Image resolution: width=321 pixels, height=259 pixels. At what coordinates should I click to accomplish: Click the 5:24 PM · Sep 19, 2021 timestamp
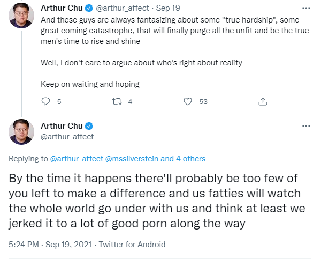(x=50, y=245)
